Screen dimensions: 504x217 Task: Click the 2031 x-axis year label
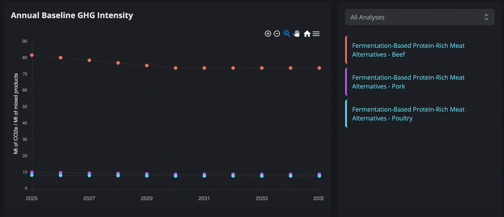(x=204, y=198)
